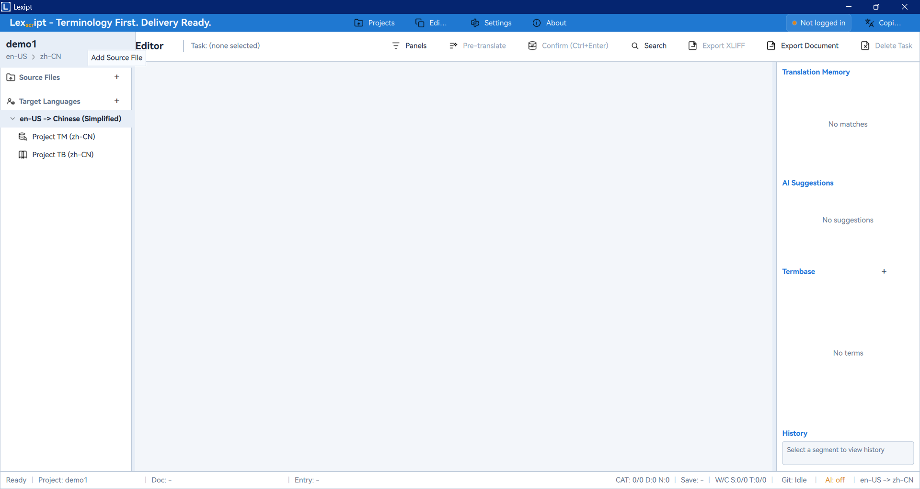The image size is (920, 489).
Task: Open the About page
Action: click(549, 23)
